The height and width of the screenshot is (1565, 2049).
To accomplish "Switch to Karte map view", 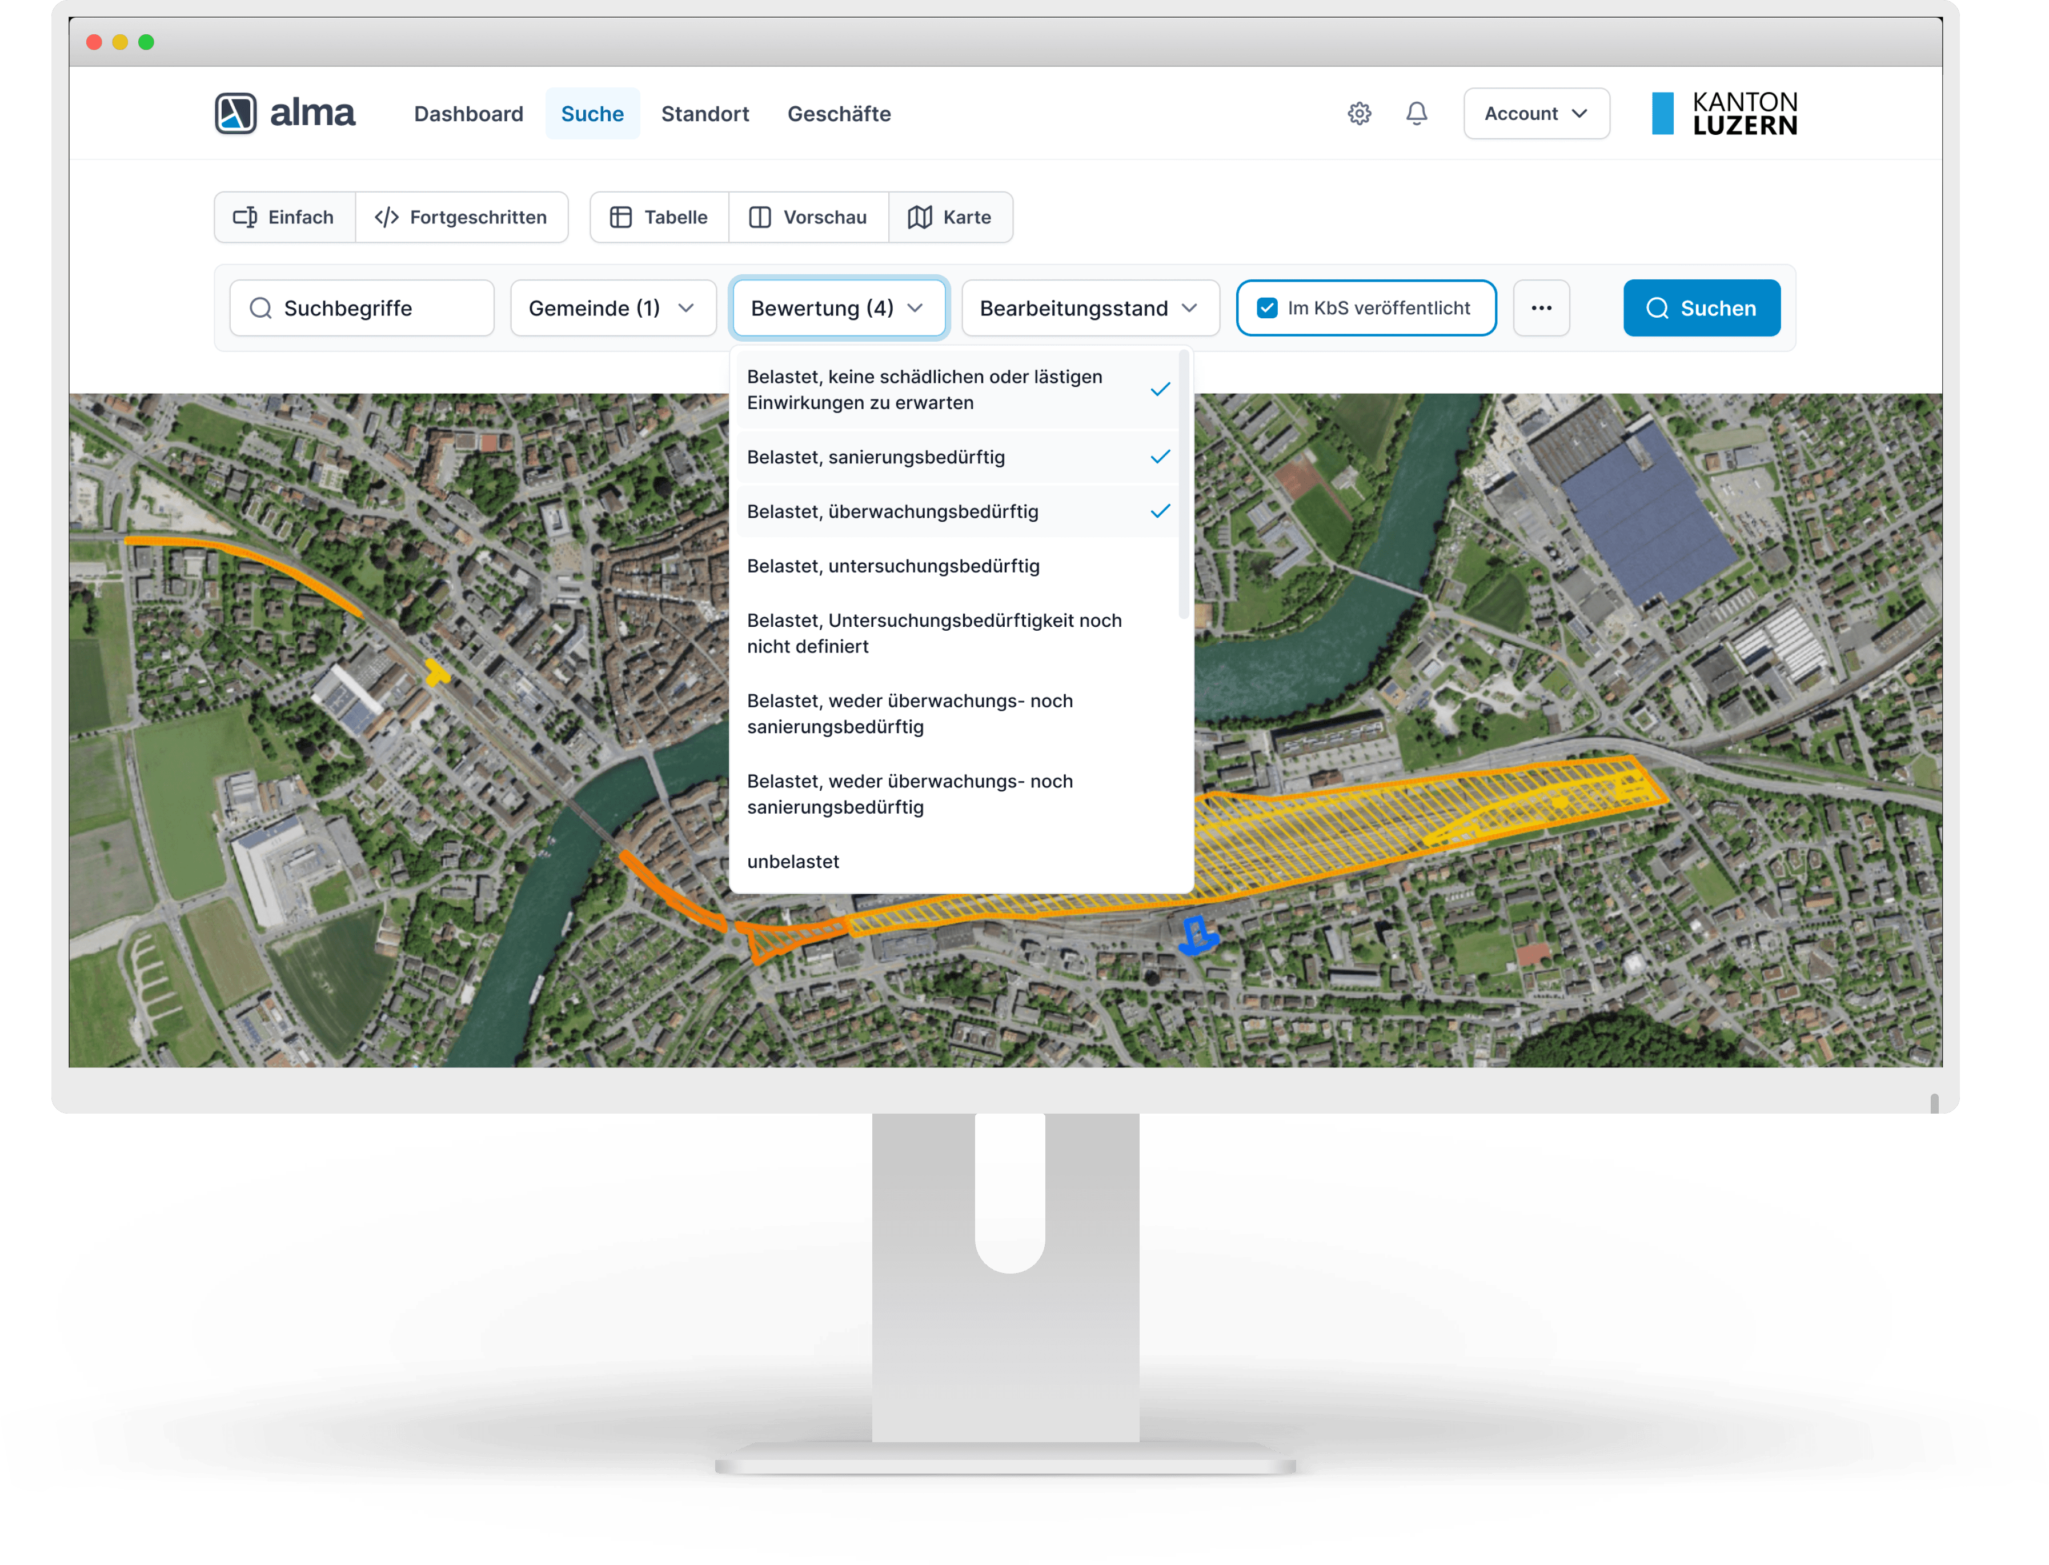I will [950, 217].
